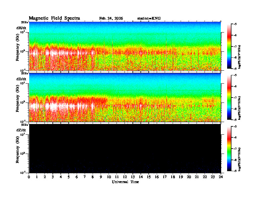Screen dimensions: 263x203
Task: Click the Frequency (Hz) label of dD/dt panel
Action: (x=18, y=99)
